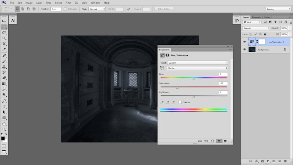Click the Feather input field
The height and width of the screenshot is (165, 293).
[x=56, y=9]
